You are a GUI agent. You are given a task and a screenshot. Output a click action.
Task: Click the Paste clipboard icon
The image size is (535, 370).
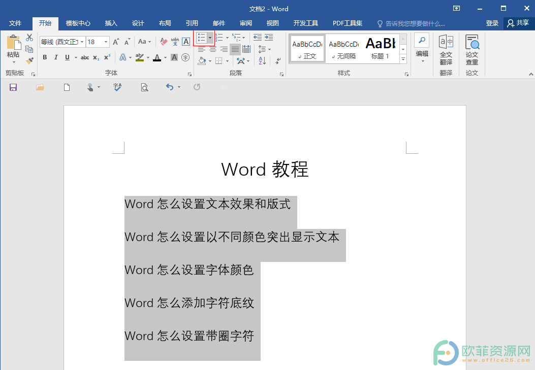(14, 42)
